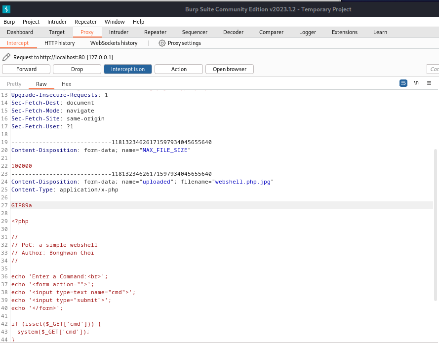Click the system($_GET['cmd']) line
This screenshot has width=439, height=343.
click(x=53, y=332)
